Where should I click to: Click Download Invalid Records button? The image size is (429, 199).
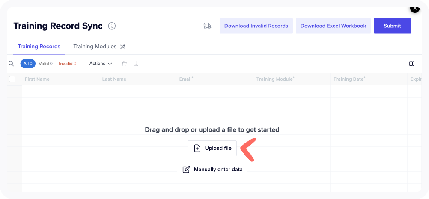(256, 26)
